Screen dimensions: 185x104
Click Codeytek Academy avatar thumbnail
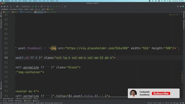(133, 93)
